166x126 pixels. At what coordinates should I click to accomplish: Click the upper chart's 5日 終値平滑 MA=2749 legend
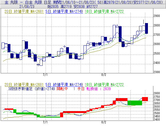pos(64,11)
